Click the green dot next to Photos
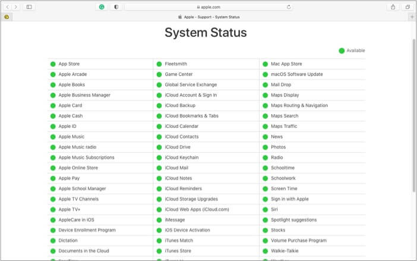The width and height of the screenshot is (417, 261). point(265,147)
